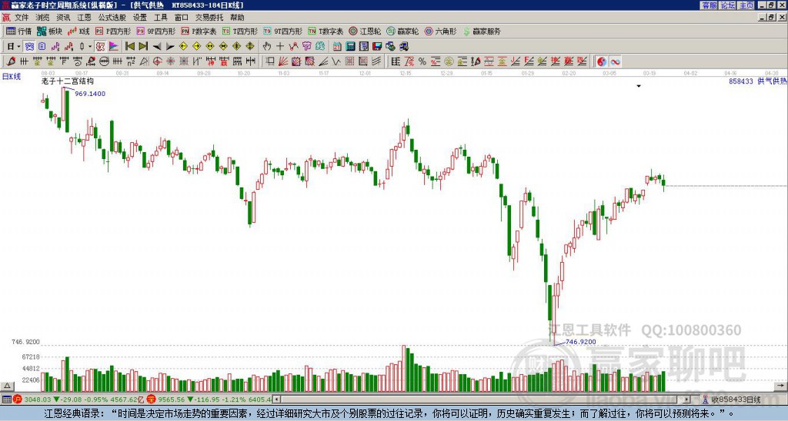
Task: Click the 746.9200 low price label on chart
Action: tap(580, 342)
